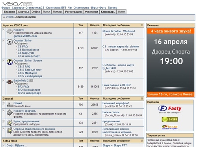The width and height of the screenshot is (197, 147).
Task: Open the CS:S FAQ subforum
Action: click(24, 67)
